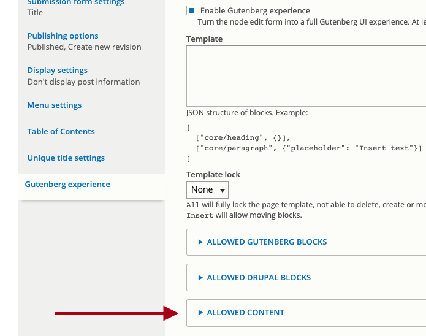Open the Display settings tab

(x=58, y=71)
